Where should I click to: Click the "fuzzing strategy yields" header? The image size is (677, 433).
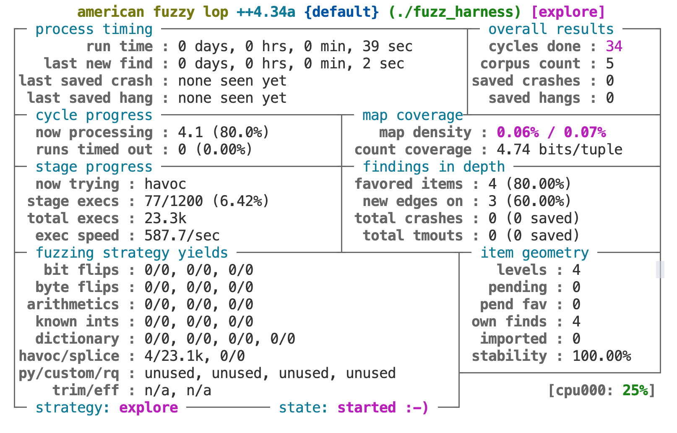click(131, 253)
